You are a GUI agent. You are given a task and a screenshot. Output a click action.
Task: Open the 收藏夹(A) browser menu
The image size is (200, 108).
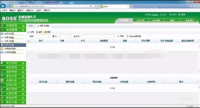[x=30, y=10]
